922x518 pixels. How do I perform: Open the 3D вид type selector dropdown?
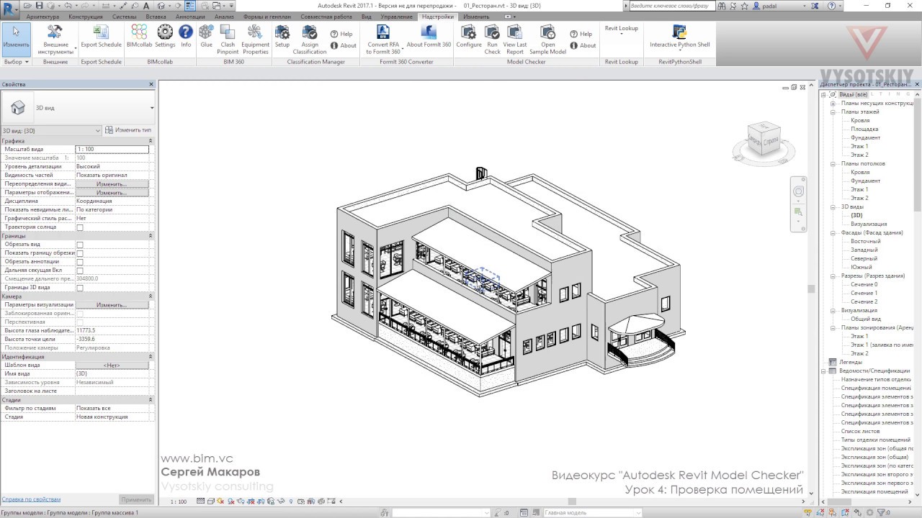pyautogui.click(x=152, y=108)
